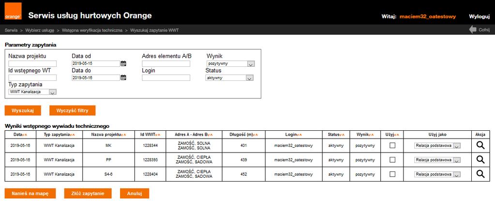This screenshot has width=495, height=201.
Task: Go to Wyszukaj zapytanie WWT breadcrumb
Action: (154, 31)
